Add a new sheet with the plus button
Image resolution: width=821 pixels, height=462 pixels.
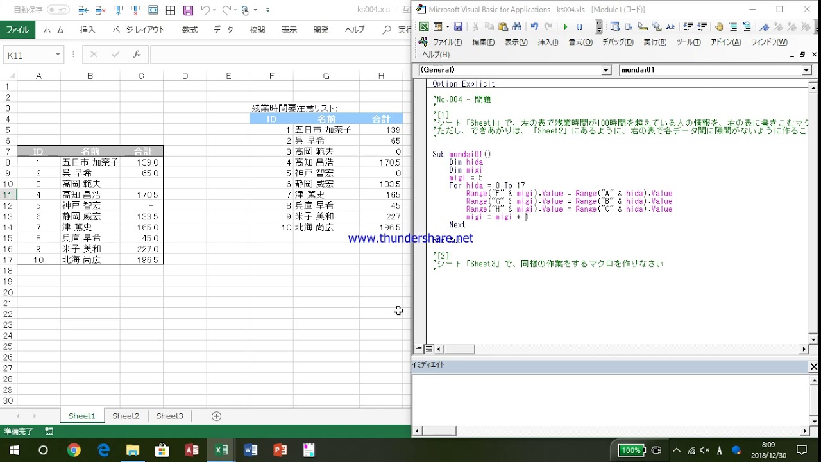pos(216,416)
